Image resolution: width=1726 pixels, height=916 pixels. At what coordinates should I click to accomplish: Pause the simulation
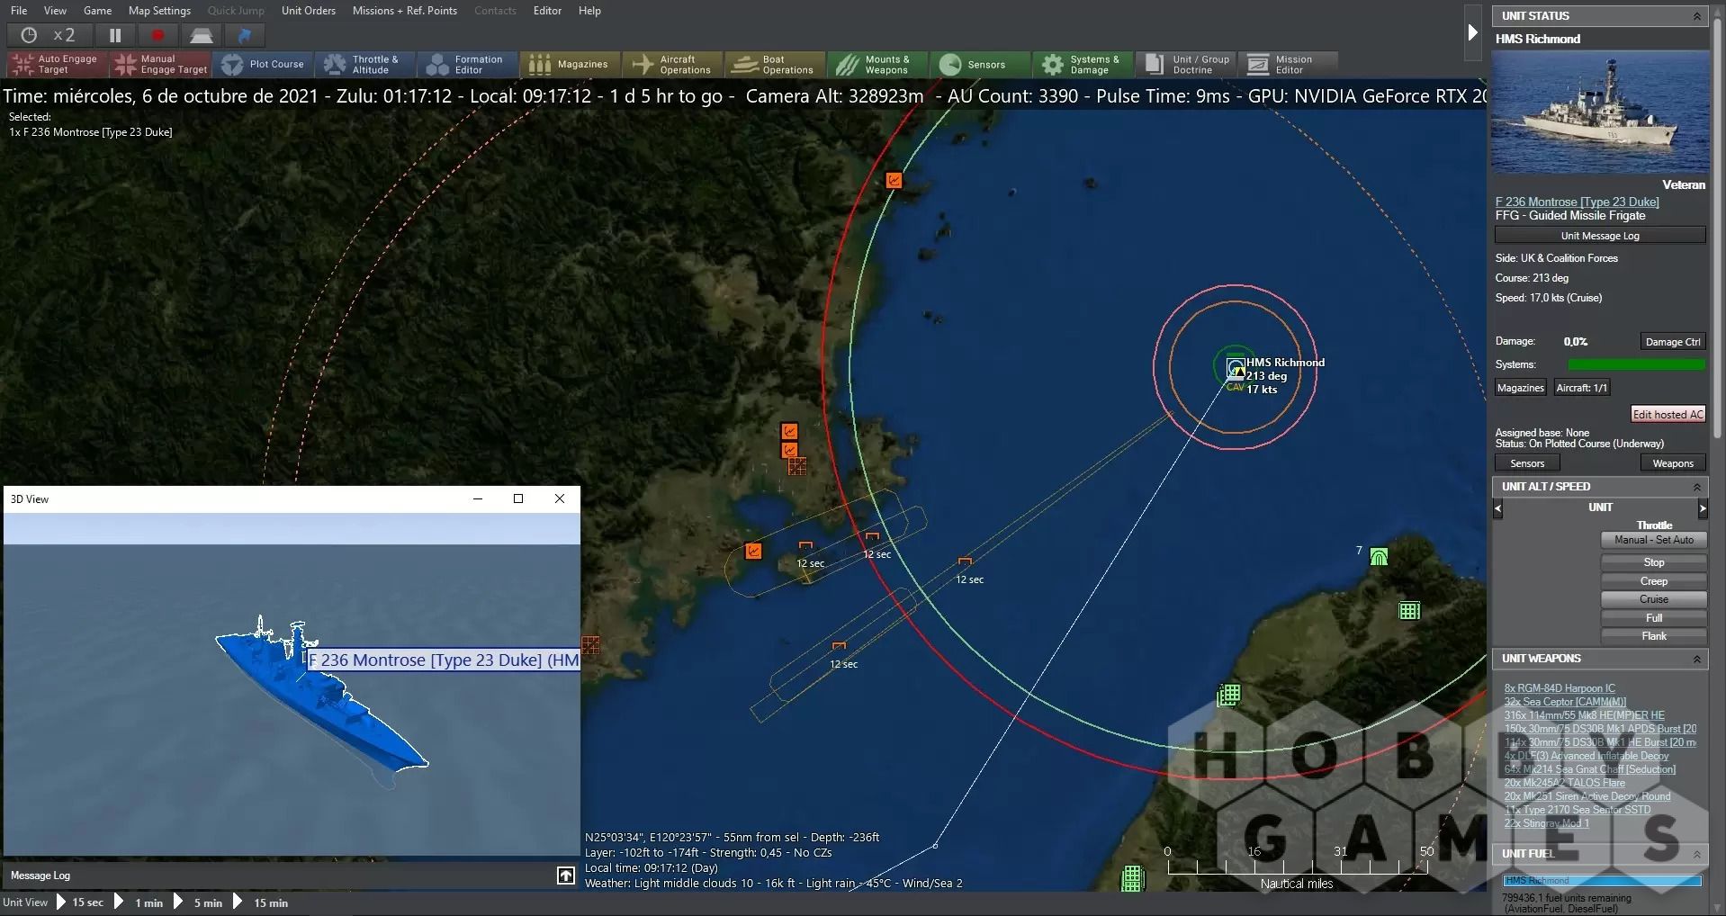[x=115, y=35]
